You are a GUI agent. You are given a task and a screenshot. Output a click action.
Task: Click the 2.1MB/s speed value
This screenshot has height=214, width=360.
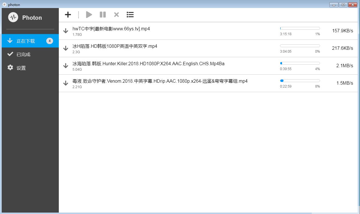coord(345,66)
